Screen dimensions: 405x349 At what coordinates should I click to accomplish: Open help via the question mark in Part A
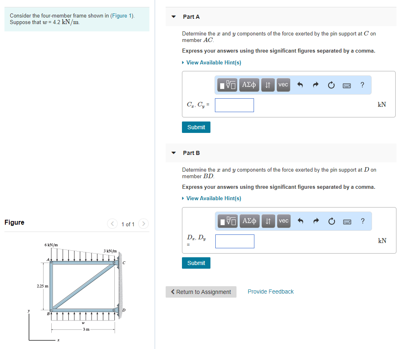point(362,85)
